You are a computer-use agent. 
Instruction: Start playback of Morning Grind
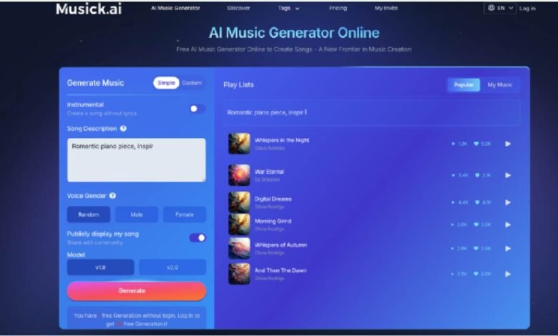point(508,224)
